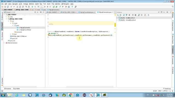Screen dimensions: 175x98
Task: Click the Find magnifier toolbar icon
Action: pyautogui.click(x=26, y=7)
